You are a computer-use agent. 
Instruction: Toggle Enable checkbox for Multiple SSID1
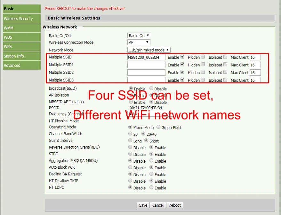(x=182, y=64)
